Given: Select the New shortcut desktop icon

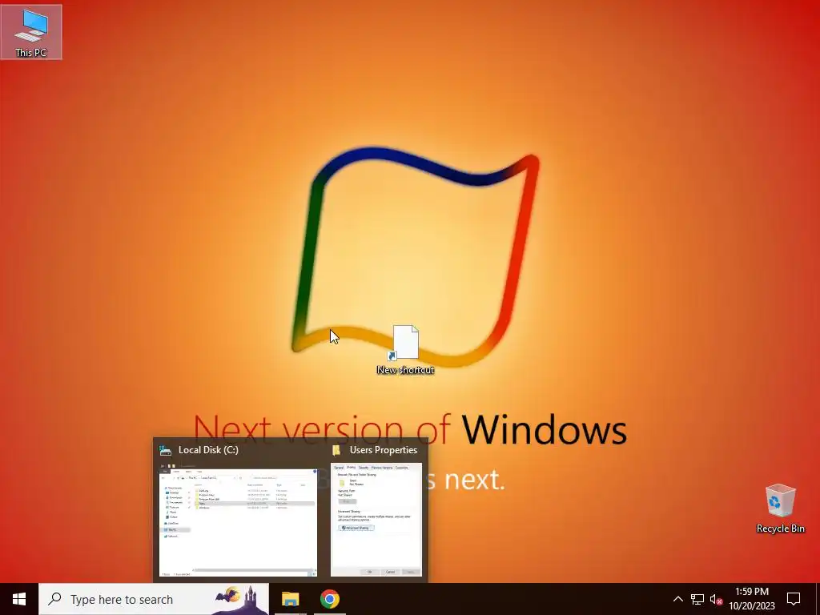Looking at the screenshot, I should pyautogui.click(x=405, y=349).
